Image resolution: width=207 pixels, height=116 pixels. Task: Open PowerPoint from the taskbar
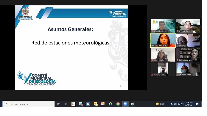(x=103, y=104)
